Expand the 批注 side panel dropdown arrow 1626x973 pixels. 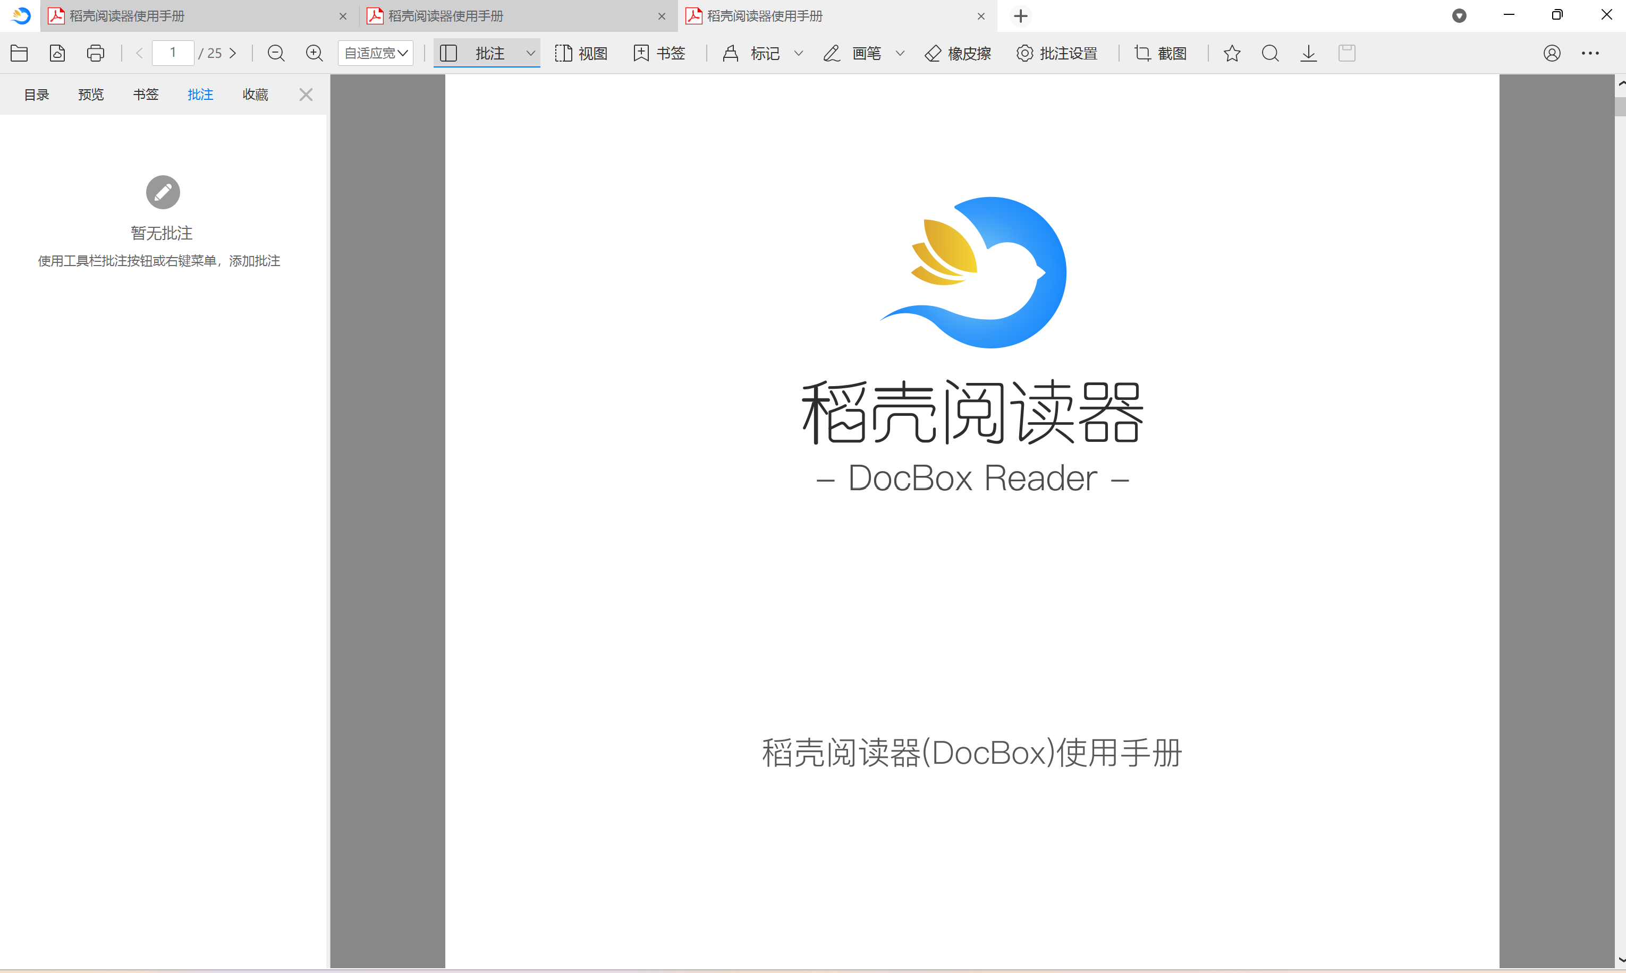(x=531, y=53)
